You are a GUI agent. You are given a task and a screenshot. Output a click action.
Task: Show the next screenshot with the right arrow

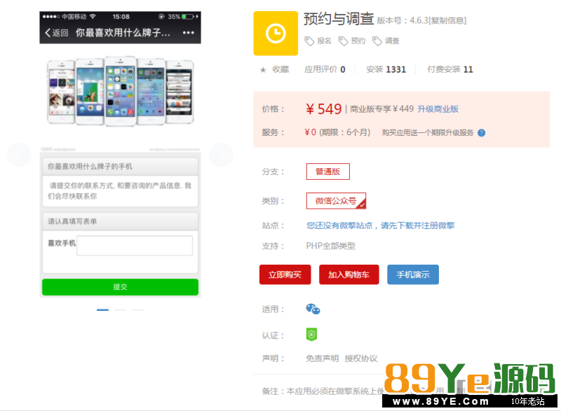tap(221, 154)
